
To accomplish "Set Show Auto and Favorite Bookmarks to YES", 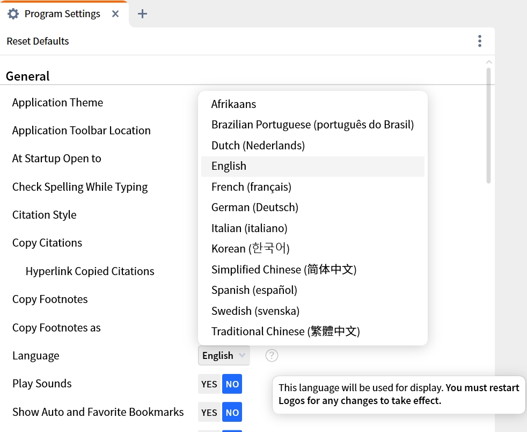I will click(209, 412).
